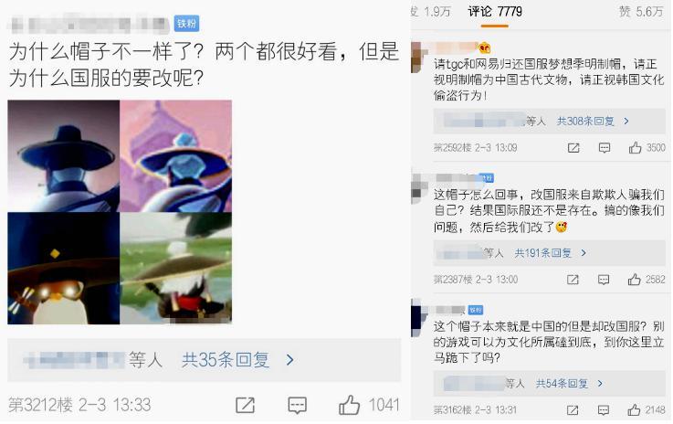Open the green field straw hat image
The width and height of the screenshot is (673, 424).
pyautogui.click(x=176, y=269)
